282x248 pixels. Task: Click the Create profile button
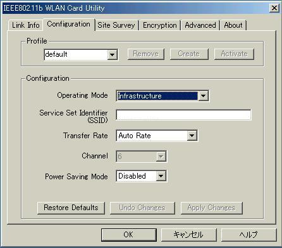point(189,54)
